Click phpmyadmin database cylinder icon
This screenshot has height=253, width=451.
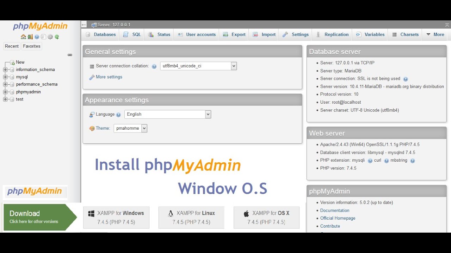[x=12, y=92]
